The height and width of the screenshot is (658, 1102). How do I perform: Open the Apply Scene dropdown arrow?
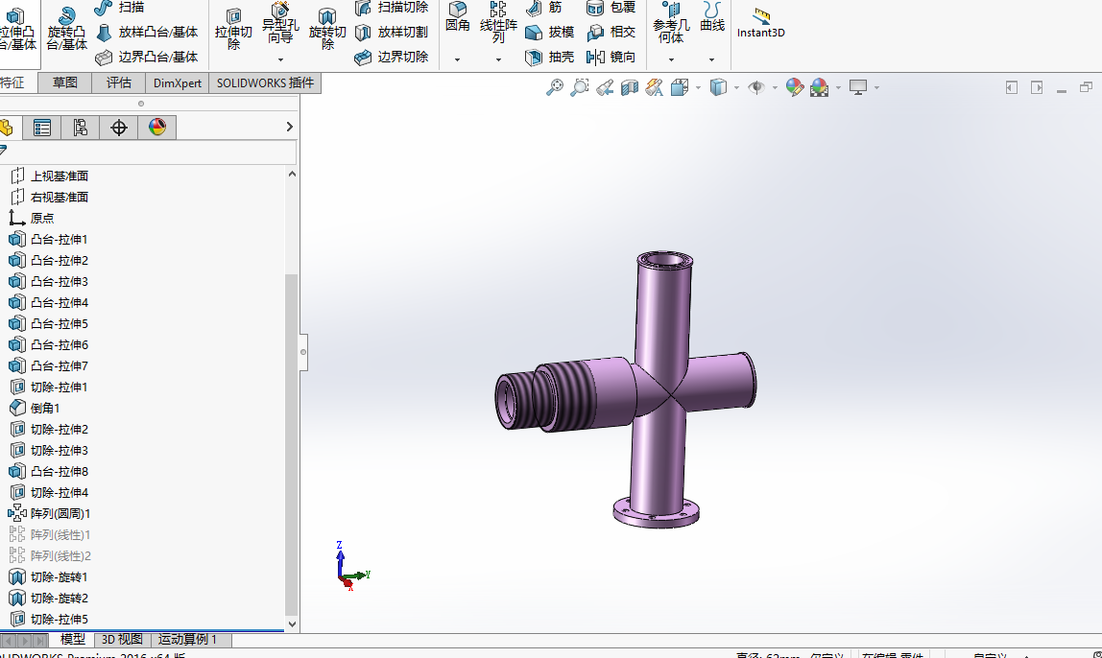(838, 88)
